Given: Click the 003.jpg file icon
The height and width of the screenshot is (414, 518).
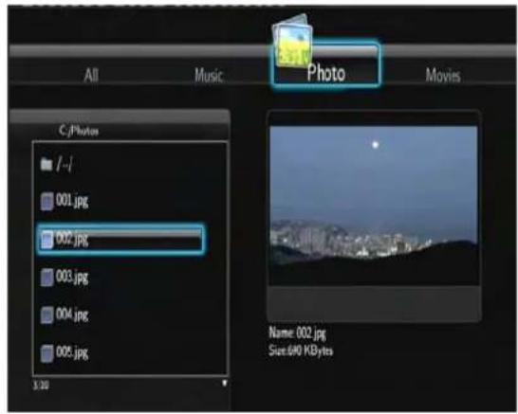Looking at the screenshot, I should coord(46,278).
